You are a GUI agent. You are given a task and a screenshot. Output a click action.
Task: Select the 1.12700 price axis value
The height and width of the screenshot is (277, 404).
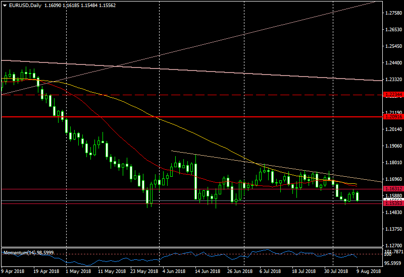click(393, 245)
